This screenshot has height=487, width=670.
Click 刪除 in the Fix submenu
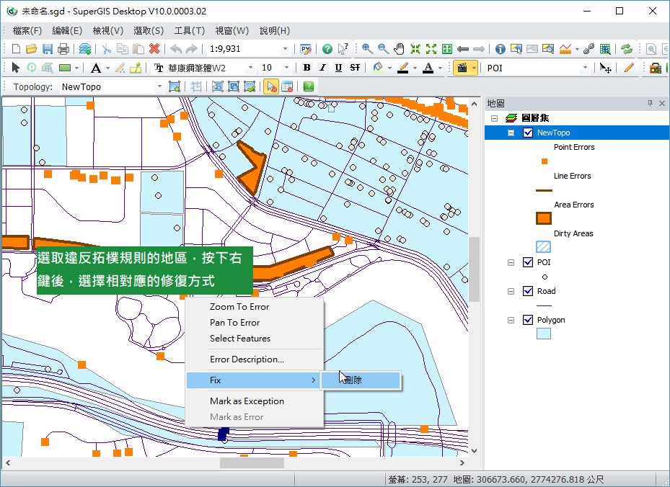361,380
